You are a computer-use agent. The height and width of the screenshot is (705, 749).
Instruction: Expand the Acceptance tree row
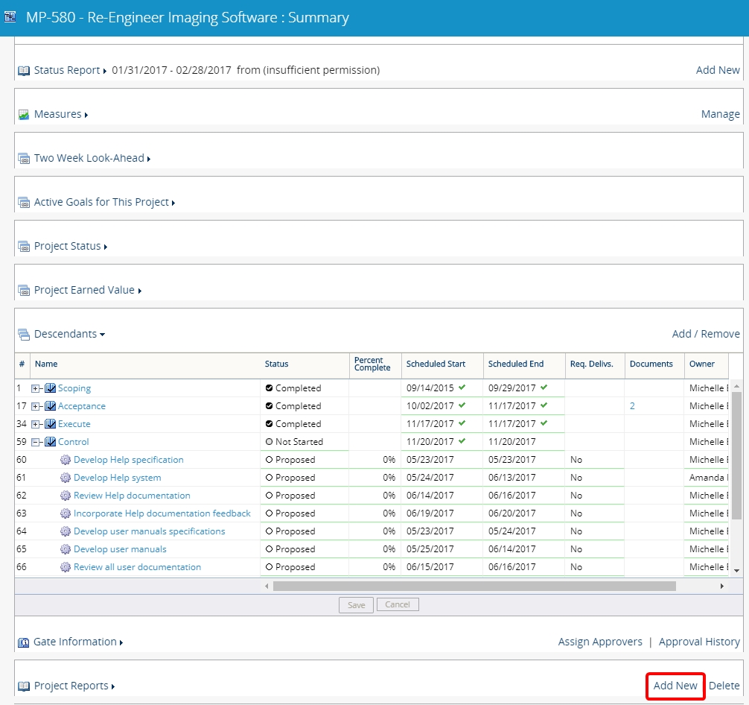coord(36,406)
